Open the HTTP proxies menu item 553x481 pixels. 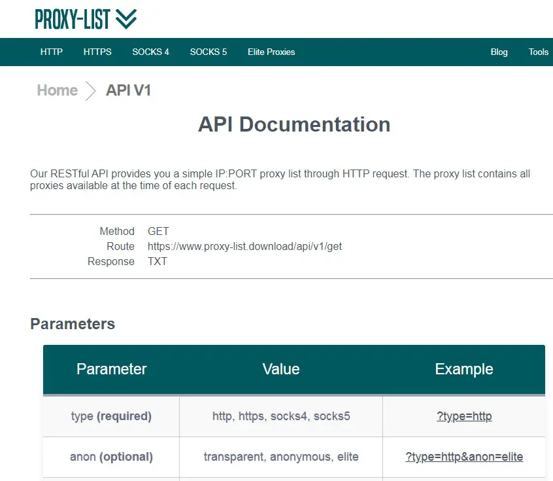click(x=52, y=52)
